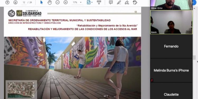
Task: Click the scrolling mode keyboard icon
Action: 99,2
